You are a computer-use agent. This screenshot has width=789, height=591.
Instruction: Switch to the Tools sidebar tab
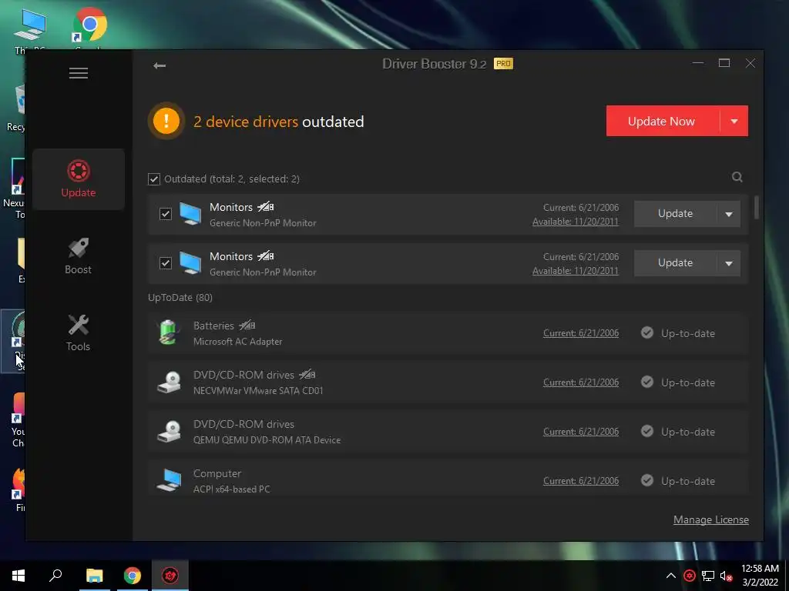pos(79,332)
